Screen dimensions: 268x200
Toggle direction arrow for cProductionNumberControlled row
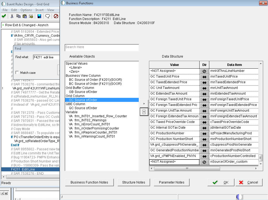click(204, 156)
